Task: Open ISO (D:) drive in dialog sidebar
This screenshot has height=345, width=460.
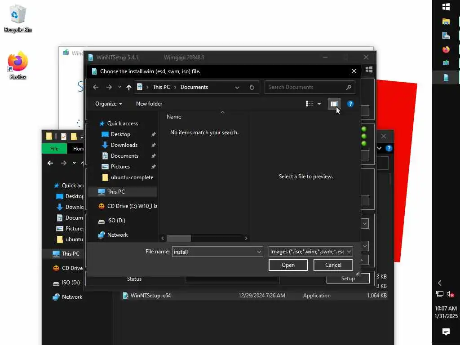Action: [116, 221]
